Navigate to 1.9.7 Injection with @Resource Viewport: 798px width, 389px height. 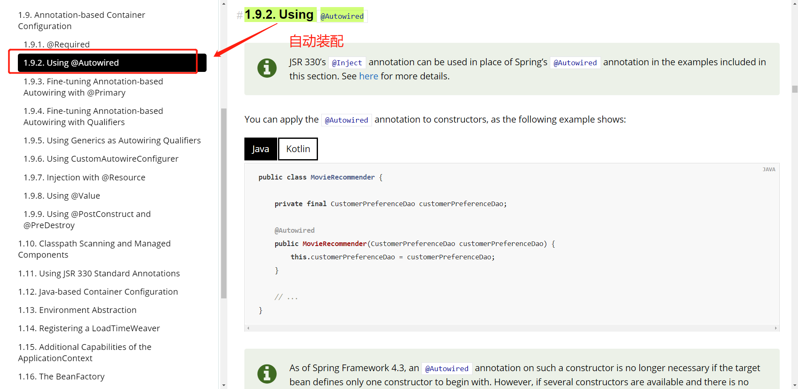coord(84,177)
